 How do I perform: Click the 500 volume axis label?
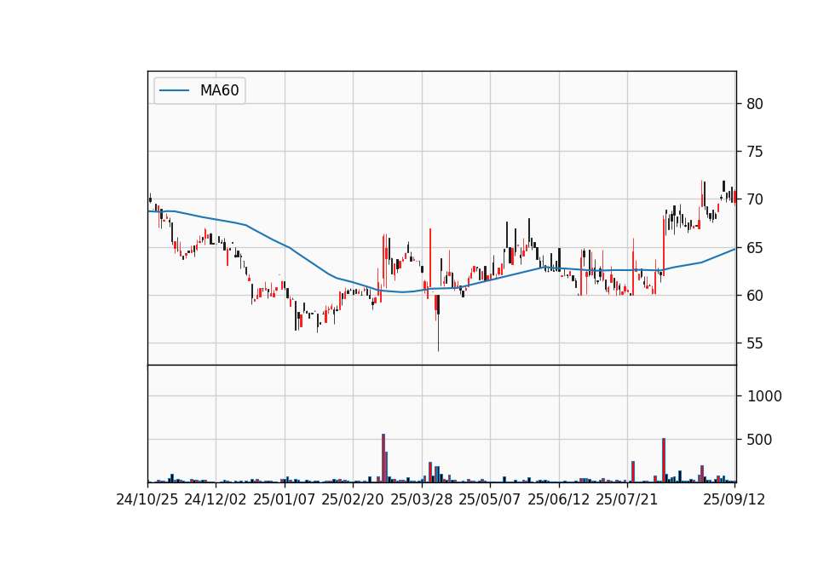pyautogui.click(x=759, y=440)
